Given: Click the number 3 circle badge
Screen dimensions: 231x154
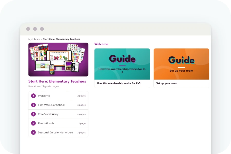Looking at the screenshot, I should [x=33, y=114].
